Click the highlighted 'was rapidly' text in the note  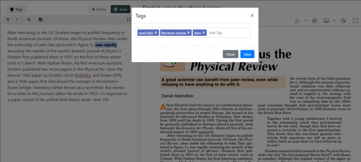click(x=106, y=45)
